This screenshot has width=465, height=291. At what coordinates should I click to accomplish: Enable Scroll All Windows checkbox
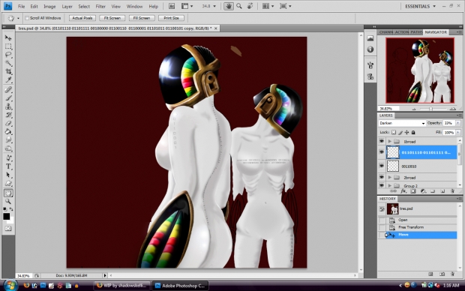(27, 18)
